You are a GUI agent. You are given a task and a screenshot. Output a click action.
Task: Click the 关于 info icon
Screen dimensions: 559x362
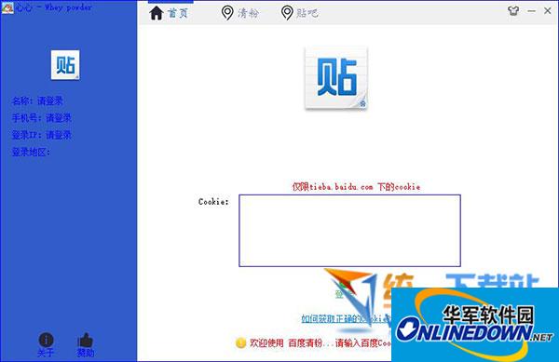coord(46,340)
